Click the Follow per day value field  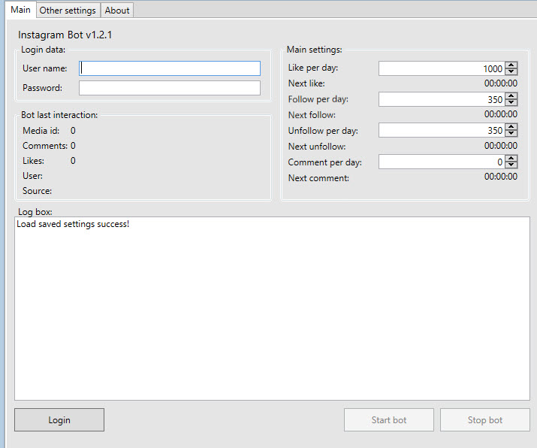point(442,99)
